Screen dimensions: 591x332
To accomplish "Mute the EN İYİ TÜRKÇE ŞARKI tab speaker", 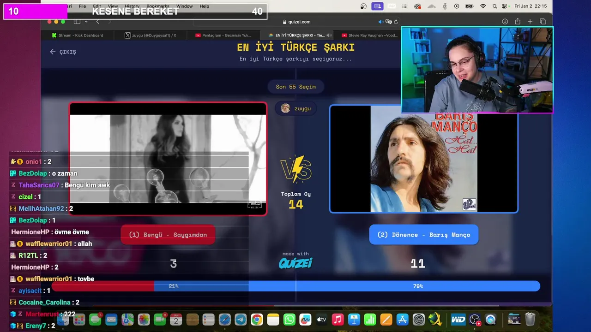I will click(x=329, y=35).
